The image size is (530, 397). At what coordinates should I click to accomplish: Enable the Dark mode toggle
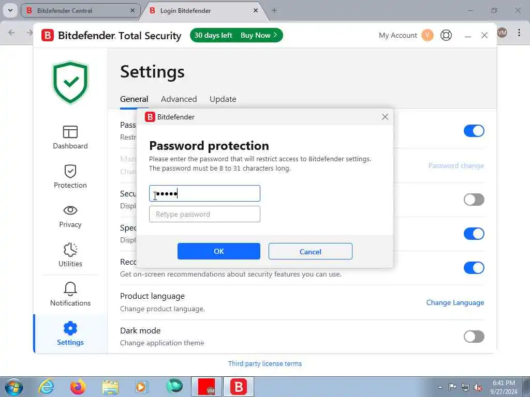coord(474,336)
